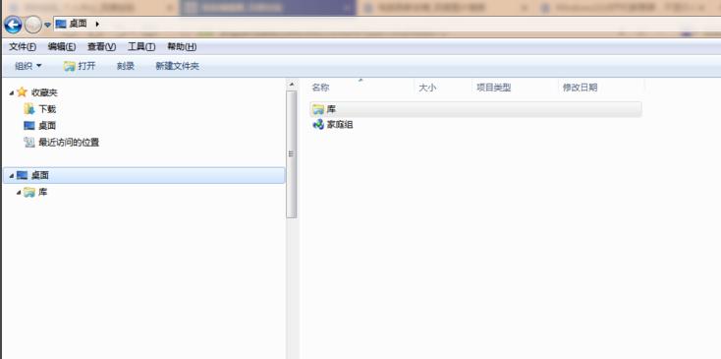Click the 最近访问的位置 icon
The height and width of the screenshot is (359, 721).
(28, 143)
